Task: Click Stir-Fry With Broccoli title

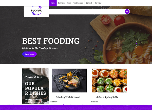Action: (68, 97)
